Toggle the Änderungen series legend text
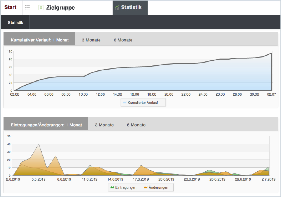Viewport: 281px width, 197px height. (x=158, y=187)
